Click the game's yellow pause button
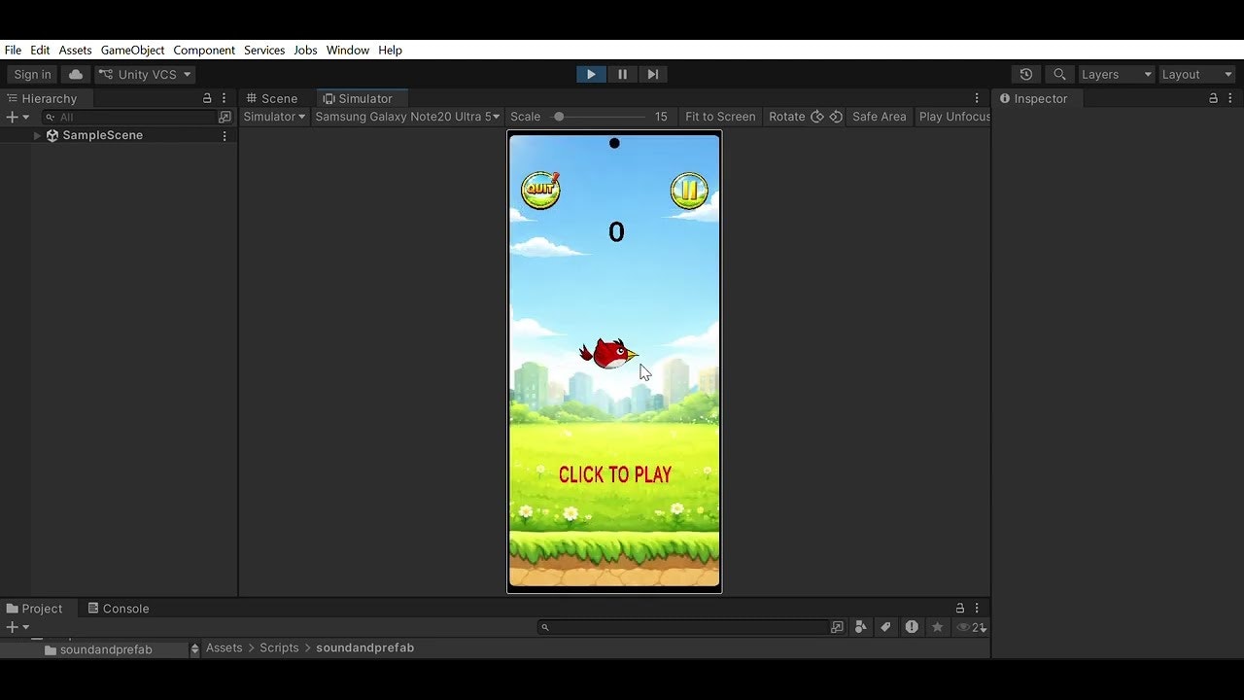The height and width of the screenshot is (700, 1244). pos(689,191)
